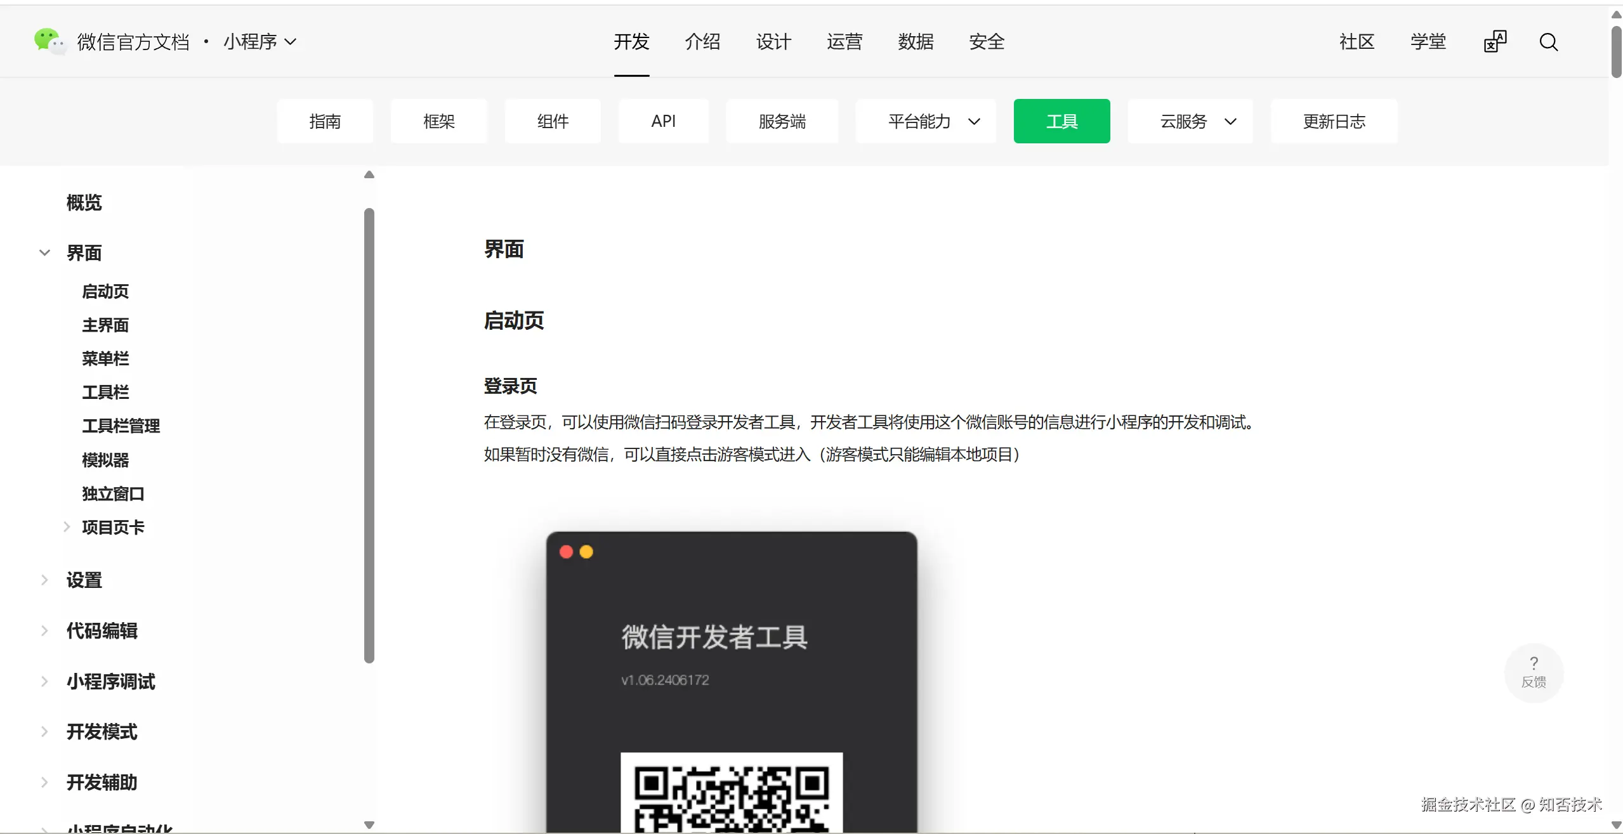Click the QR code image
This screenshot has width=1623, height=834.
click(732, 793)
